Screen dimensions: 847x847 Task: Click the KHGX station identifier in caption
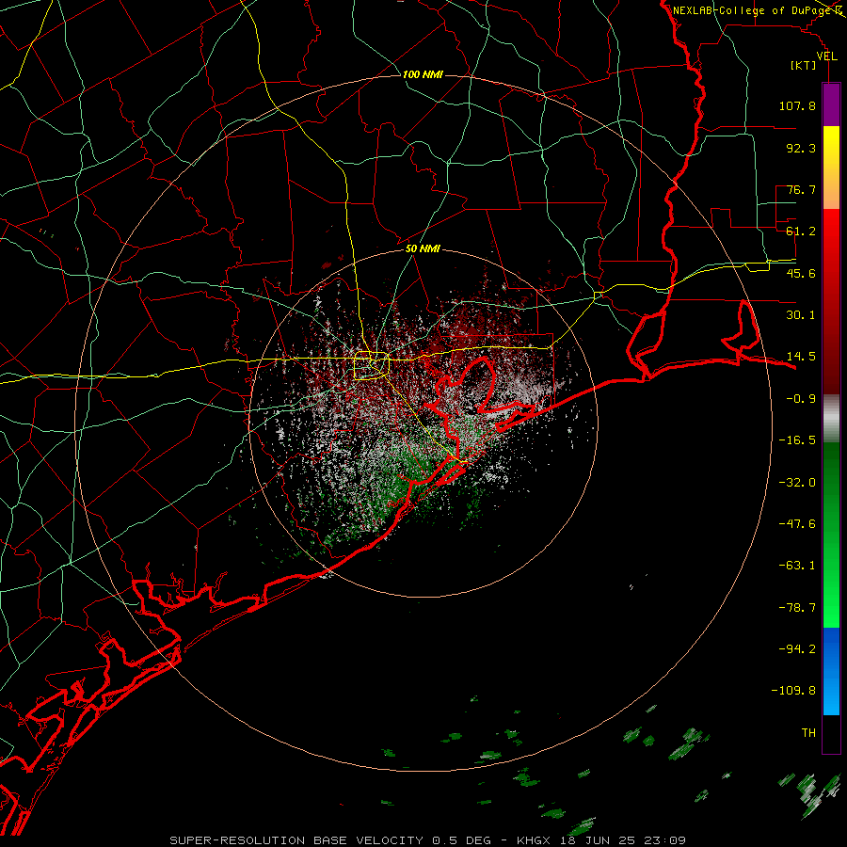click(x=535, y=840)
